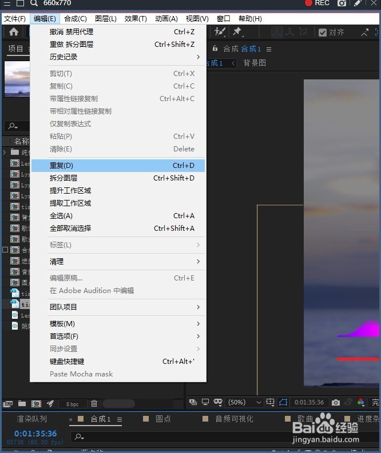The height and width of the screenshot is (453, 381).
Task: Open the 编辑(E) menu
Action: [45, 18]
